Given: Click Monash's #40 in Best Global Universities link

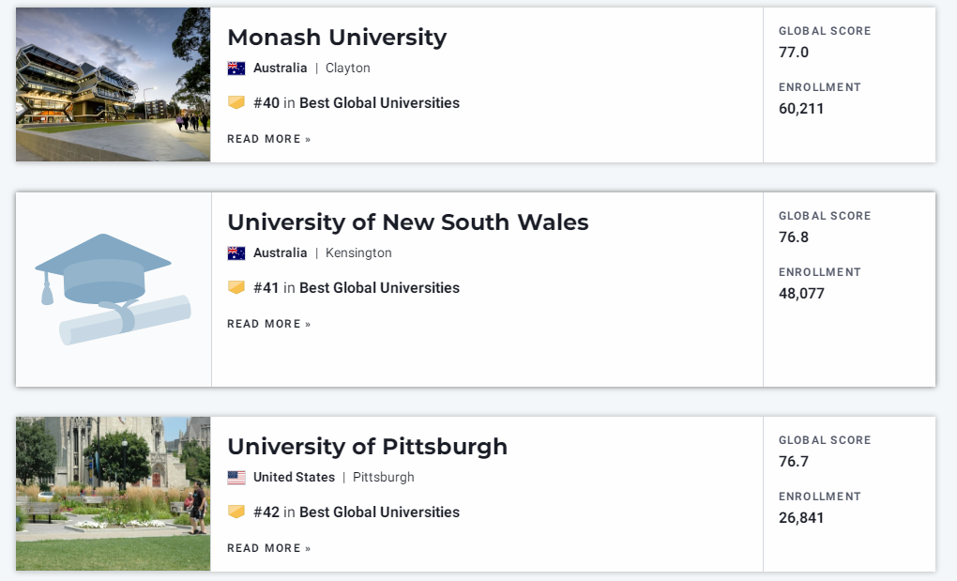Looking at the screenshot, I should pos(357,103).
